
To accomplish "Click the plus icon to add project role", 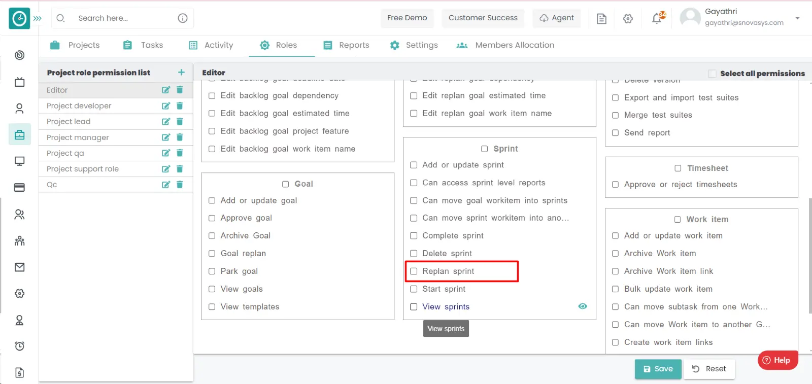I will pyautogui.click(x=181, y=73).
